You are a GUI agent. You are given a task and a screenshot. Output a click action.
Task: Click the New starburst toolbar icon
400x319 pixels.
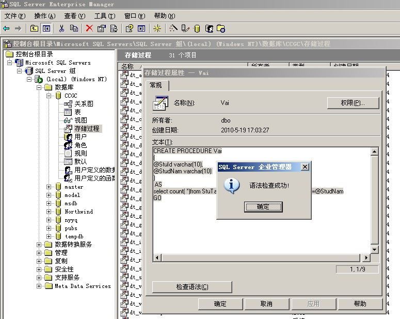[x=157, y=28]
